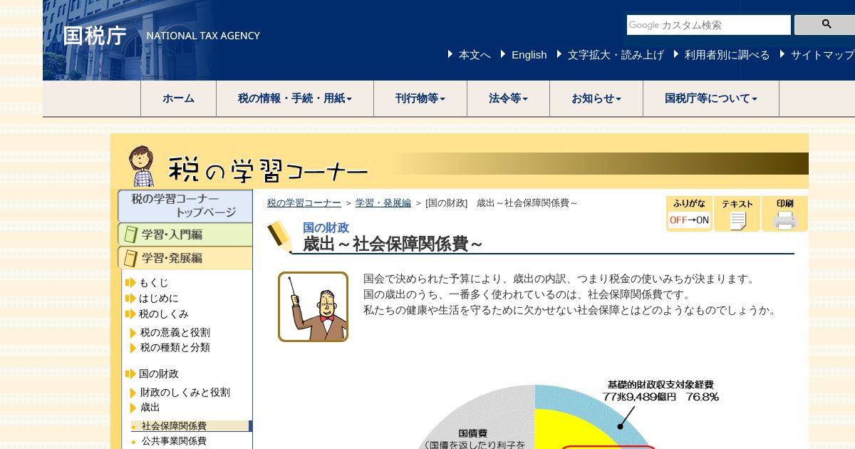This screenshot has height=449, width=855.
Task: Open 財政のしくみと役割 sidebar item
Action: tap(185, 393)
